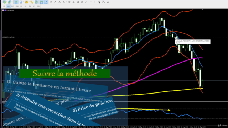The width and height of the screenshot is (228, 128).
Task: Open the clock icon dropdown arrow
Action: point(23,2)
